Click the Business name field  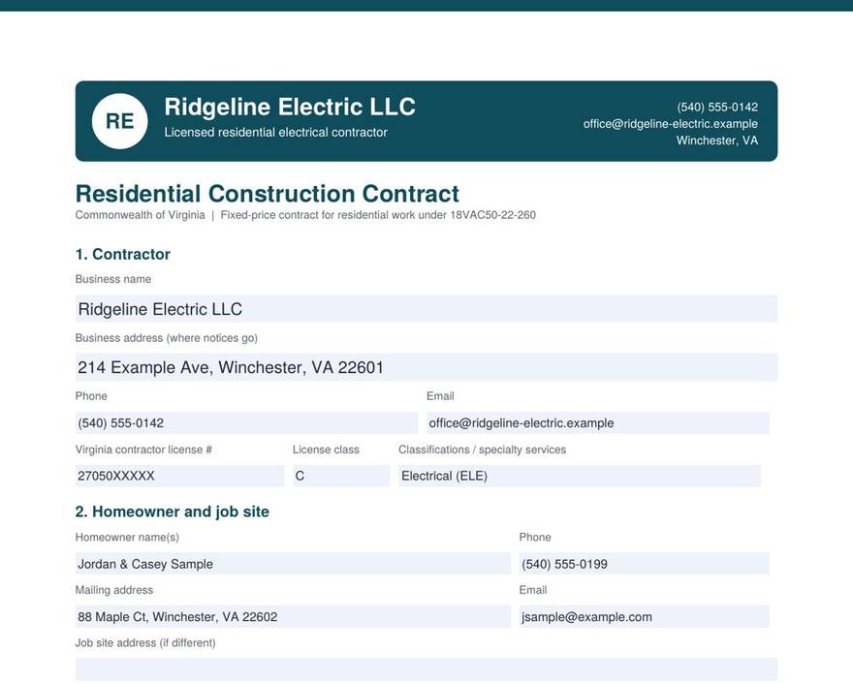point(426,309)
